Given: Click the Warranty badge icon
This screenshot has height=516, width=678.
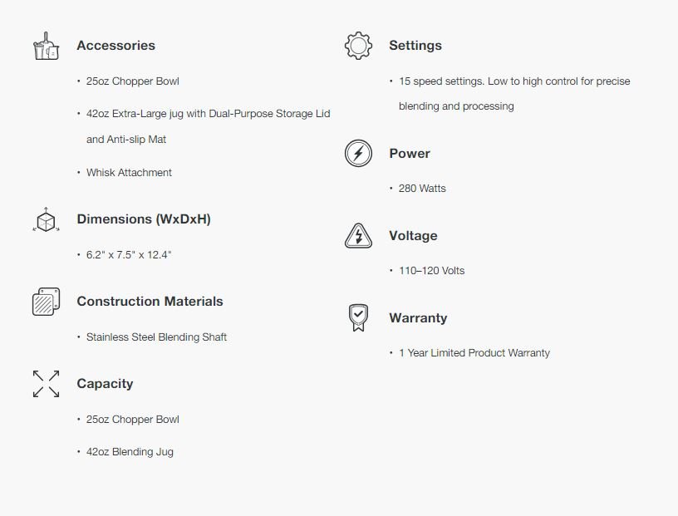Looking at the screenshot, I should click(x=358, y=318).
